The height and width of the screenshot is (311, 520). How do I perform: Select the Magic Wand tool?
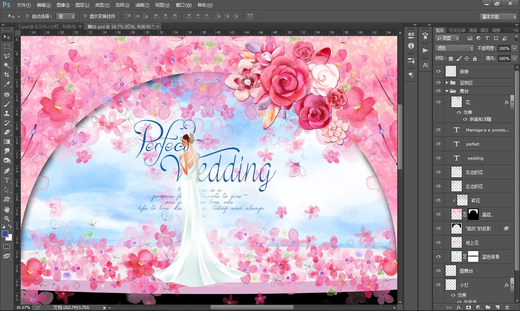pos(6,65)
